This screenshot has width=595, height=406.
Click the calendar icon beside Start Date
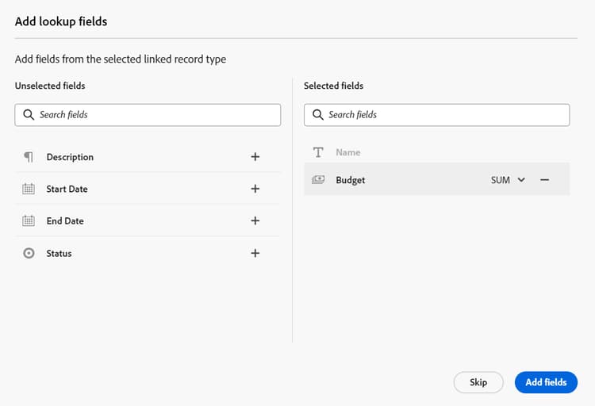pyautogui.click(x=29, y=189)
